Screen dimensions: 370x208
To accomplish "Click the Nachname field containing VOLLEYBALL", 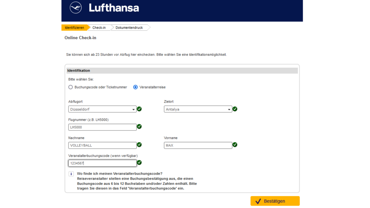I will (102, 145).
